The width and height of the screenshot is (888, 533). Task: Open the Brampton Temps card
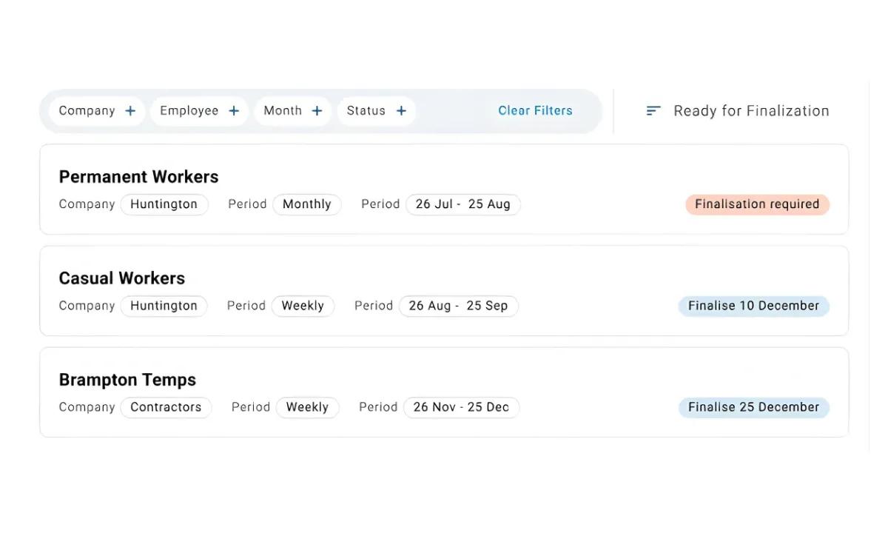pyautogui.click(x=127, y=380)
